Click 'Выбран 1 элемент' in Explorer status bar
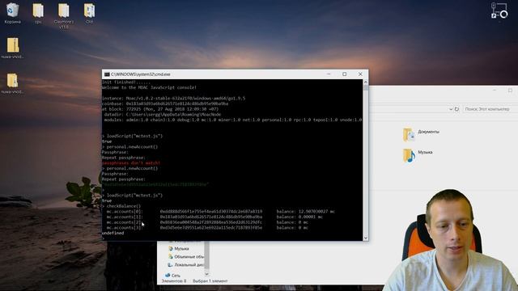Viewport: 518px width, 291px height. pyautogui.click(x=210, y=281)
